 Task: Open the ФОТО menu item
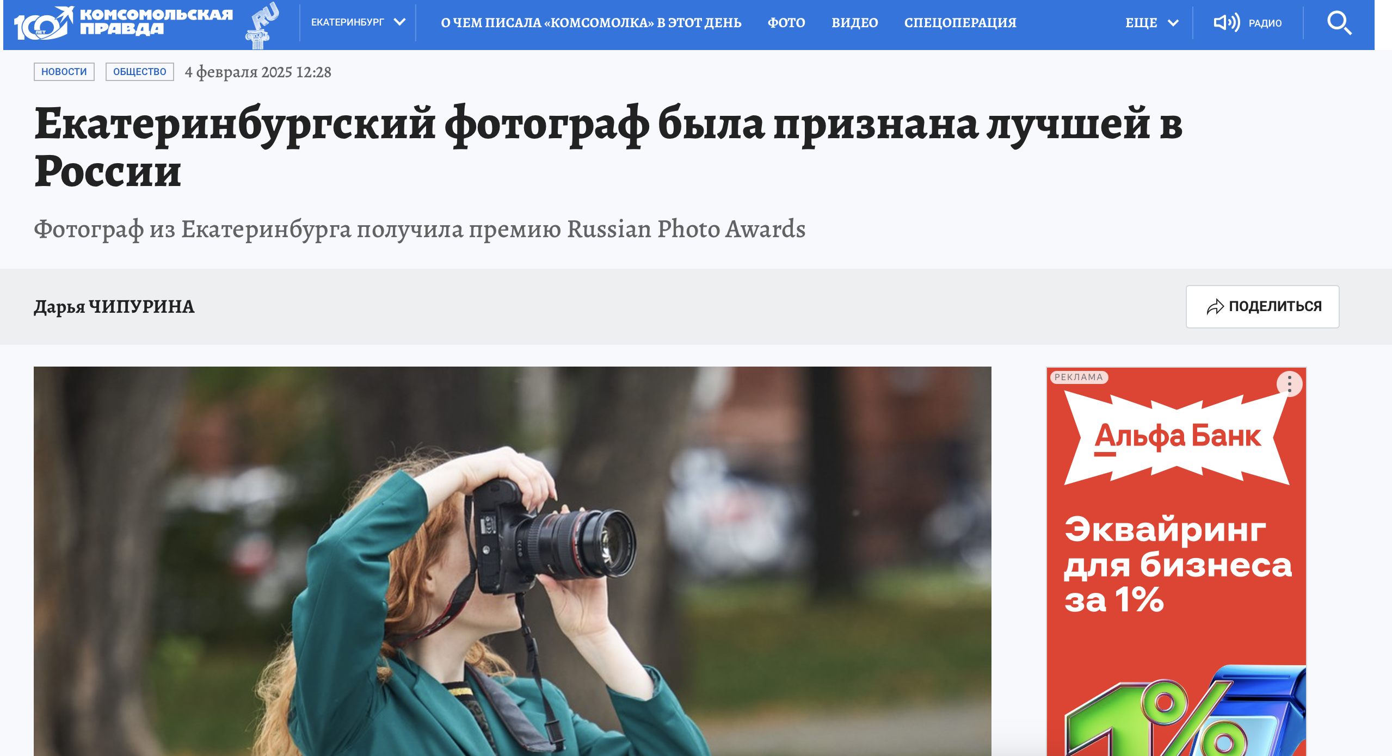[786, 23]
